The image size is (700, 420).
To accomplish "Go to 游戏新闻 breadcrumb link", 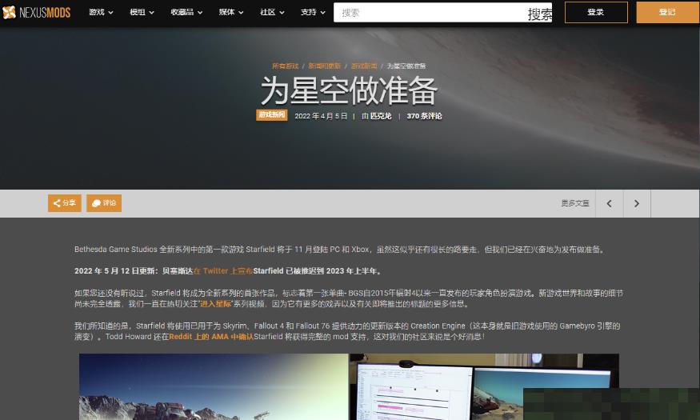I will (x=364, y=66).
